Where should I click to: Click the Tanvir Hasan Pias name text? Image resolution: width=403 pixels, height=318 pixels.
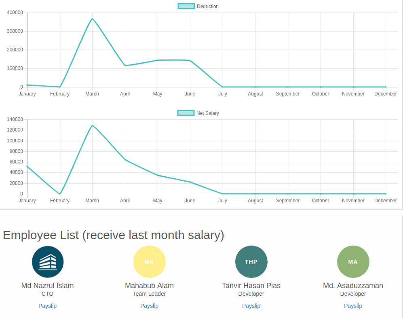251,286
